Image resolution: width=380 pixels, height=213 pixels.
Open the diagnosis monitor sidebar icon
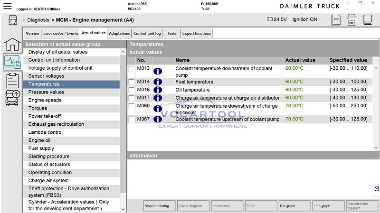[x=13, y=63]
